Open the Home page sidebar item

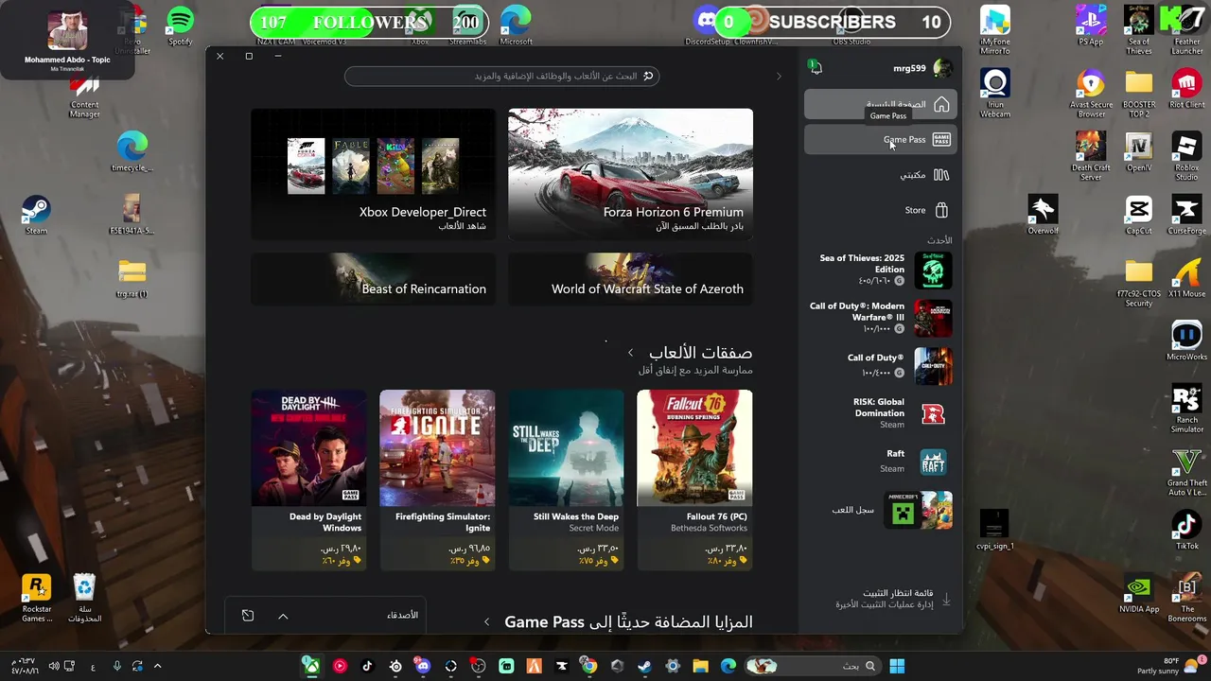click(880, 105)
